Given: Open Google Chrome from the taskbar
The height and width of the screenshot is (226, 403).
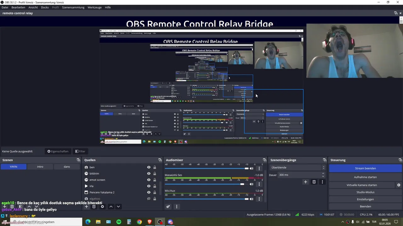Looking at the screenshot, I should pyautogui.click(x=139, y=222).
